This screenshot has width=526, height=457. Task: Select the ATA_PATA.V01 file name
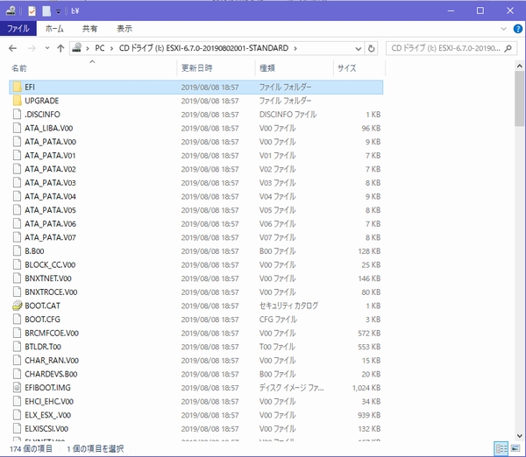50,156
